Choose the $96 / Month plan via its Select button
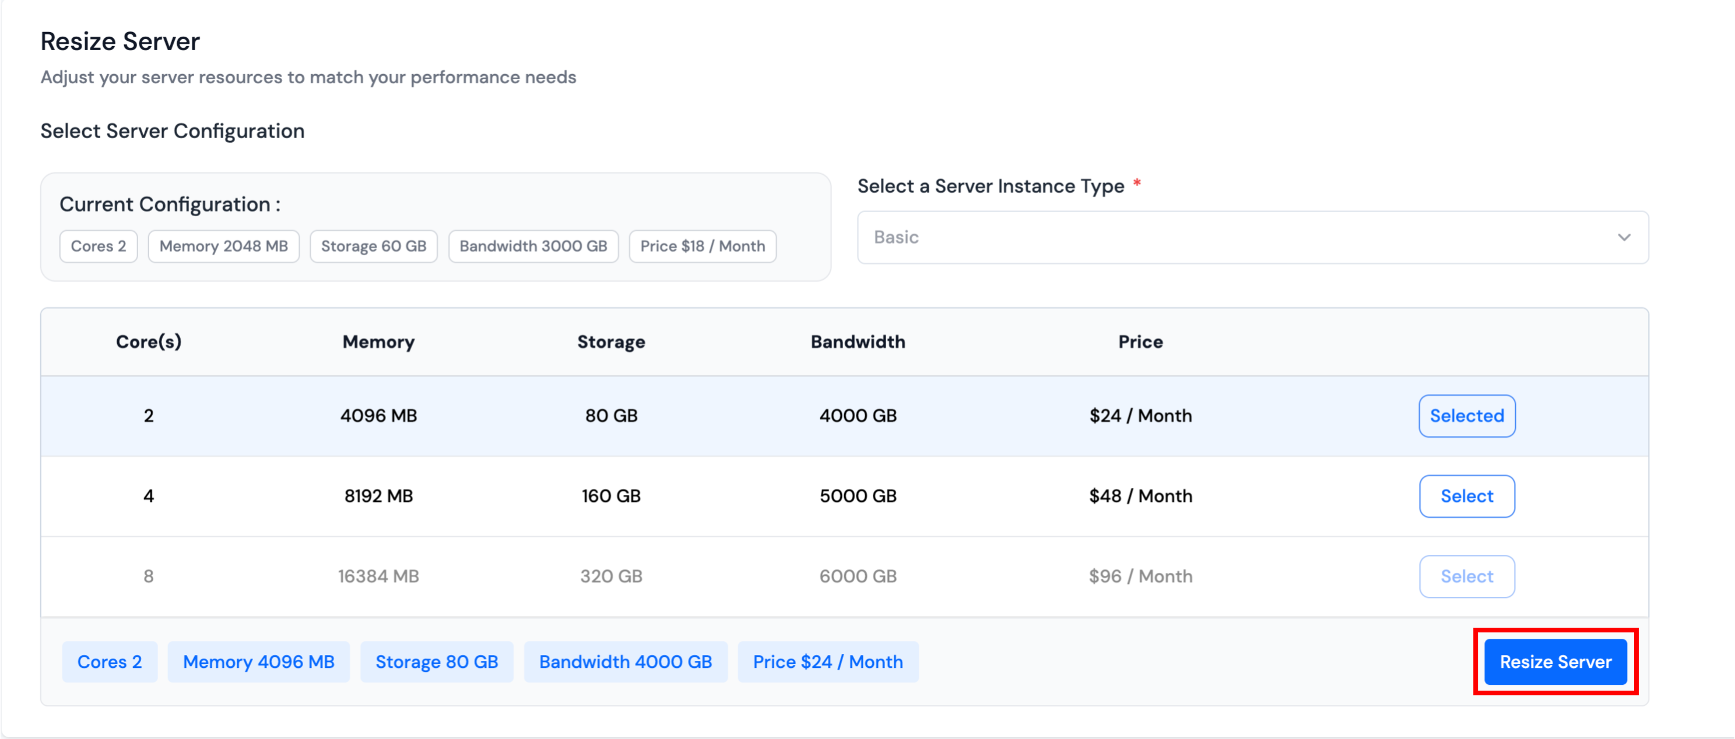This screenshot has height=739, width=1735. 1467,576
